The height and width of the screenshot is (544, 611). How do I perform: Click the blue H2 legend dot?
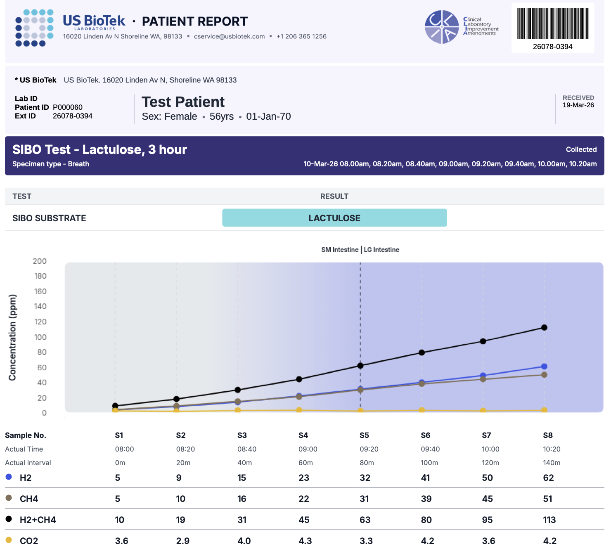[9, 477]
